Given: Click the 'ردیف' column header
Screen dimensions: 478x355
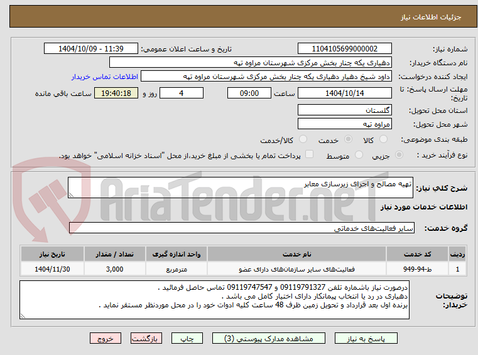Looking at the screenshot, I should point(457,254).
